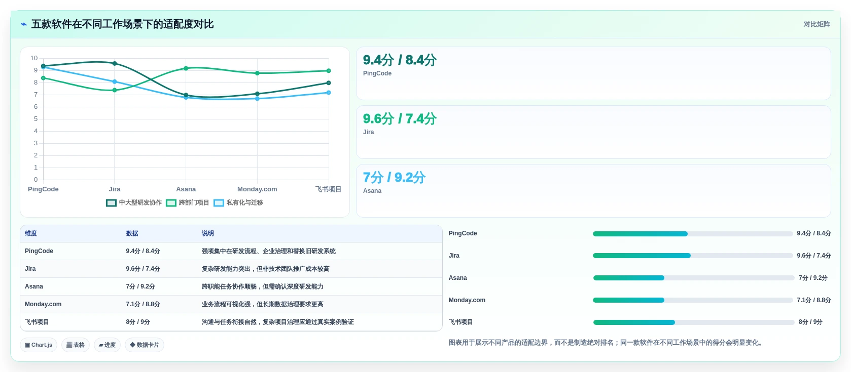Click the description 跨职能任务协作顺畅，但需确认深度研发能力
The image size is (851, 372).
[x=263, y=286]
